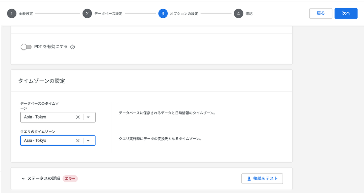Enable the PDT toggle switch
Screen dimensions: 364x193
26,47
